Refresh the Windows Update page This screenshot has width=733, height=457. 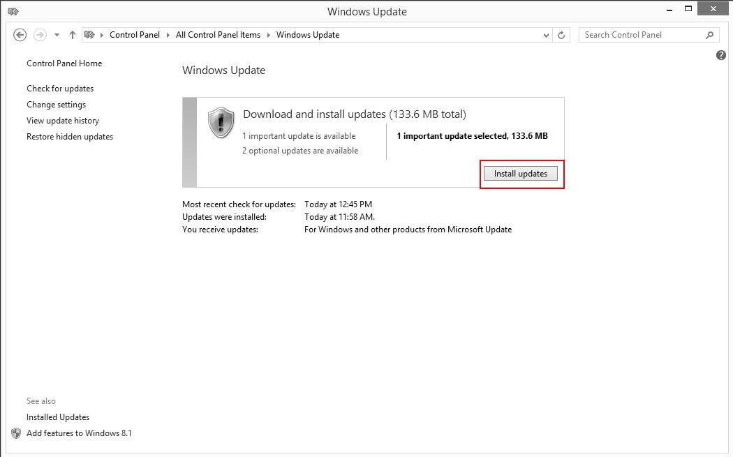pyautogui.click(x=561, y=35)
